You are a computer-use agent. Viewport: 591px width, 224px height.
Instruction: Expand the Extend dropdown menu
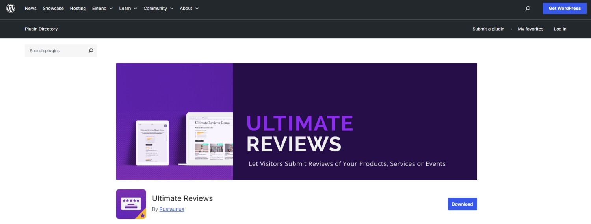click(x=102, y=8)
